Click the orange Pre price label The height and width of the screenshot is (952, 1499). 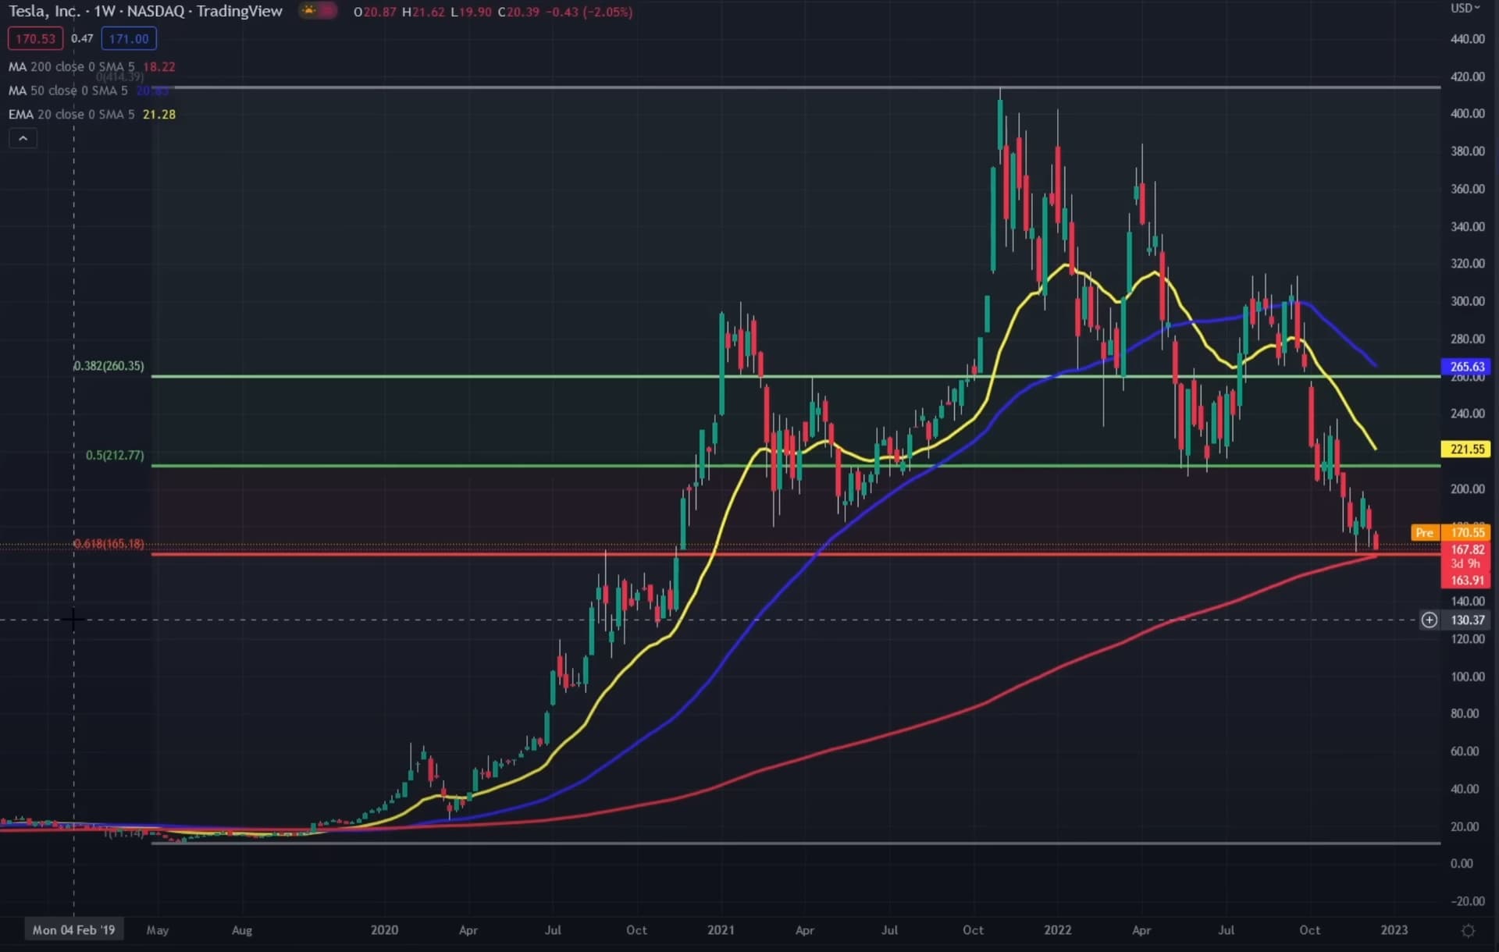pos(1424,533)
